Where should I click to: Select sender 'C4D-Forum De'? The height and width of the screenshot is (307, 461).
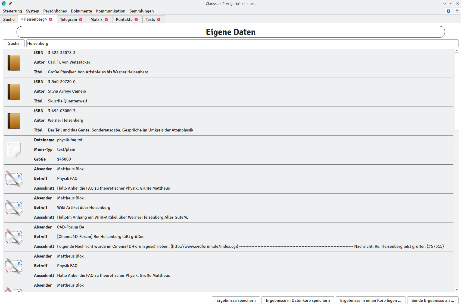click(71, 227)
